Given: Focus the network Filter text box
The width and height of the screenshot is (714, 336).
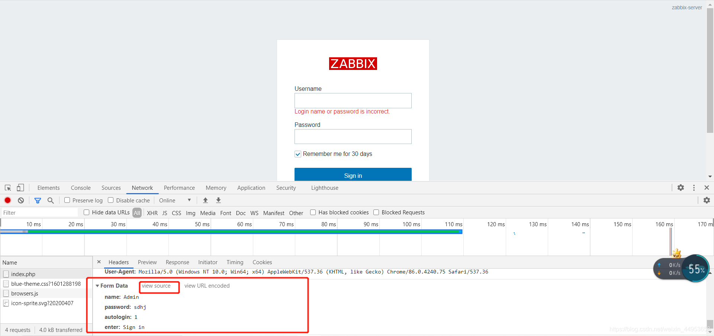Looking at the screenshot, I should click(x=39, y=212).
